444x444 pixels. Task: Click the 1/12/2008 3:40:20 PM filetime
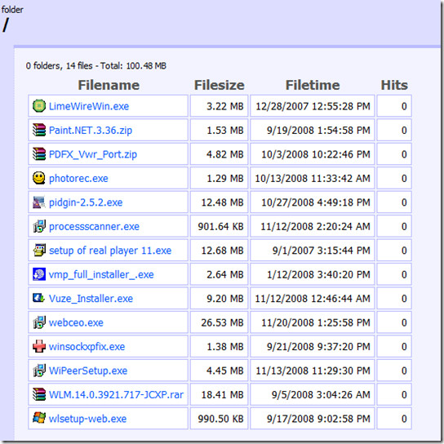(318, 275)
